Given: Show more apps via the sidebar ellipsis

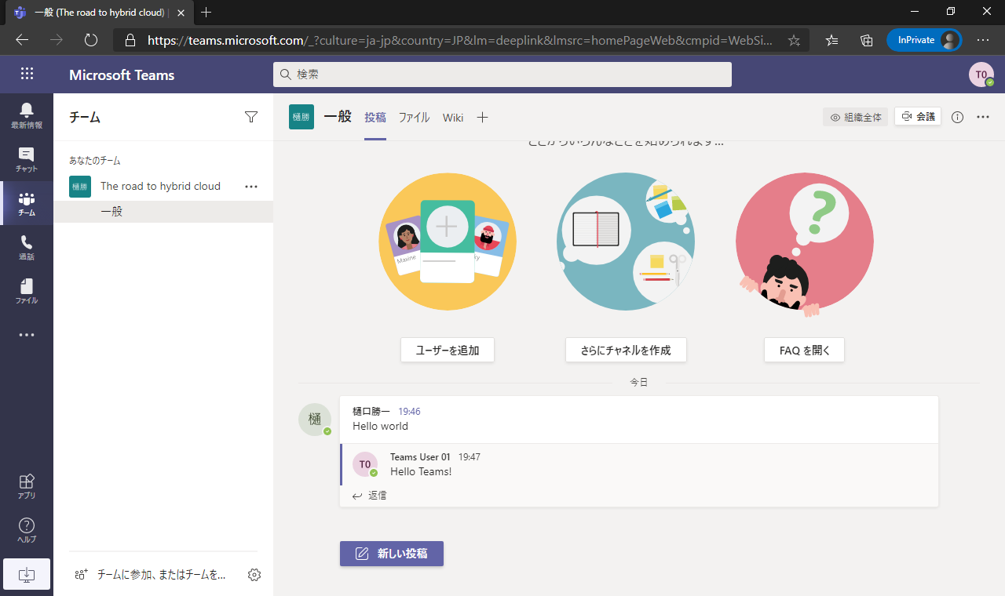Looking at the screenshot, I should pyautogui.click(x=27, y=335).
